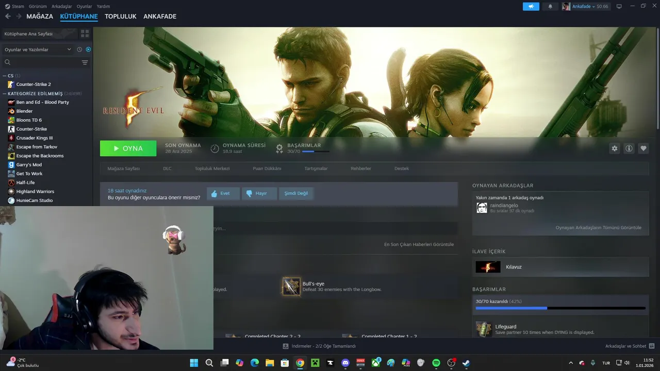Open the Mağaza Sayfası link

pyautogui.click(x=123, y=168)
